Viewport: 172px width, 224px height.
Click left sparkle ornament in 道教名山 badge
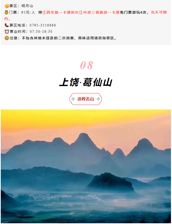click(73, 99)
